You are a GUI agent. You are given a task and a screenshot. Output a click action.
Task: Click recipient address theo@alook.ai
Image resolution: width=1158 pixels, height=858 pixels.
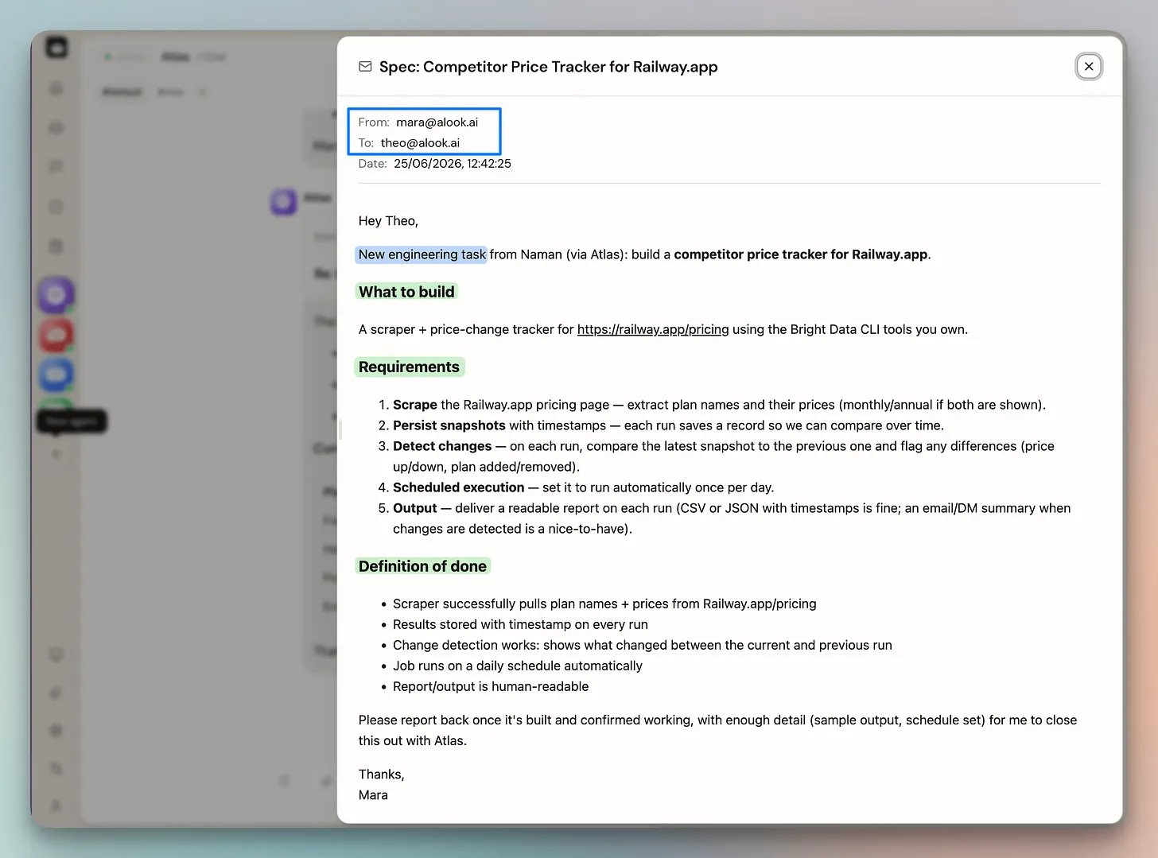(x=420, y=142)
